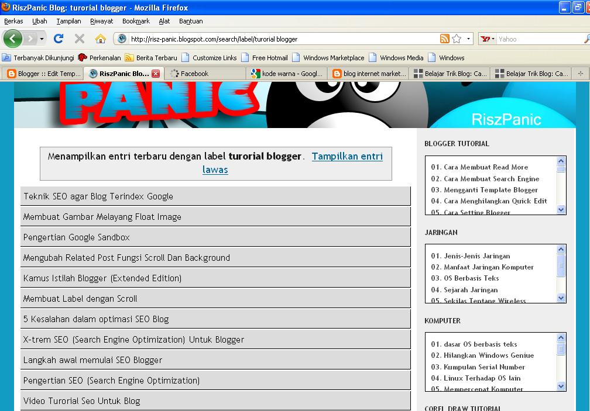Open post Video Turorial Seo Untuk Blog
590x411 pixels.
point(215,401)
